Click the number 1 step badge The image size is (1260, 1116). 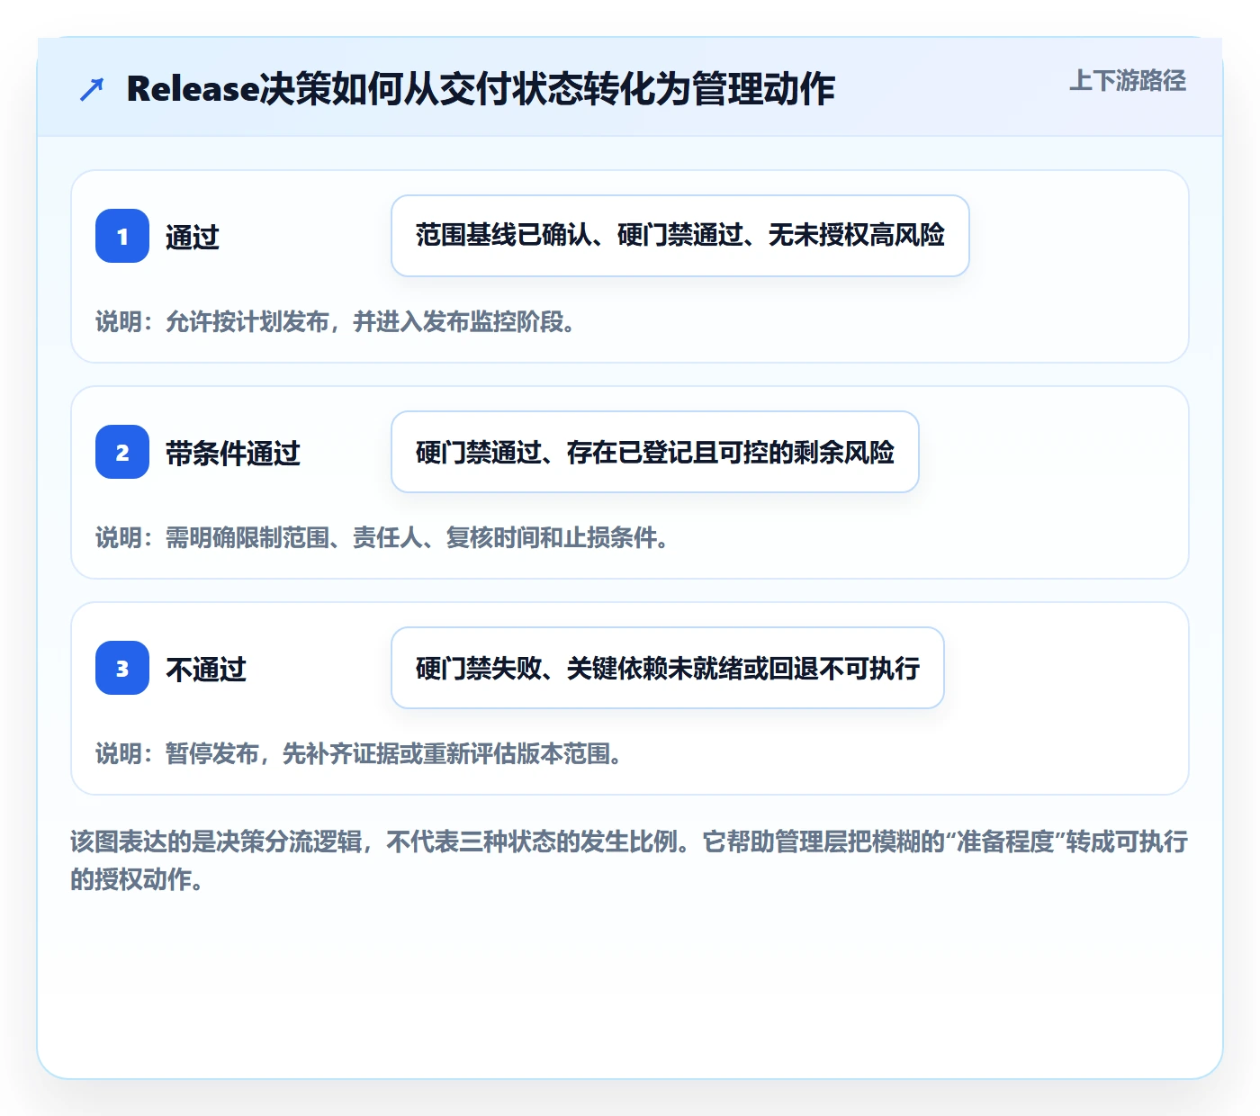(x=122, y=236)
